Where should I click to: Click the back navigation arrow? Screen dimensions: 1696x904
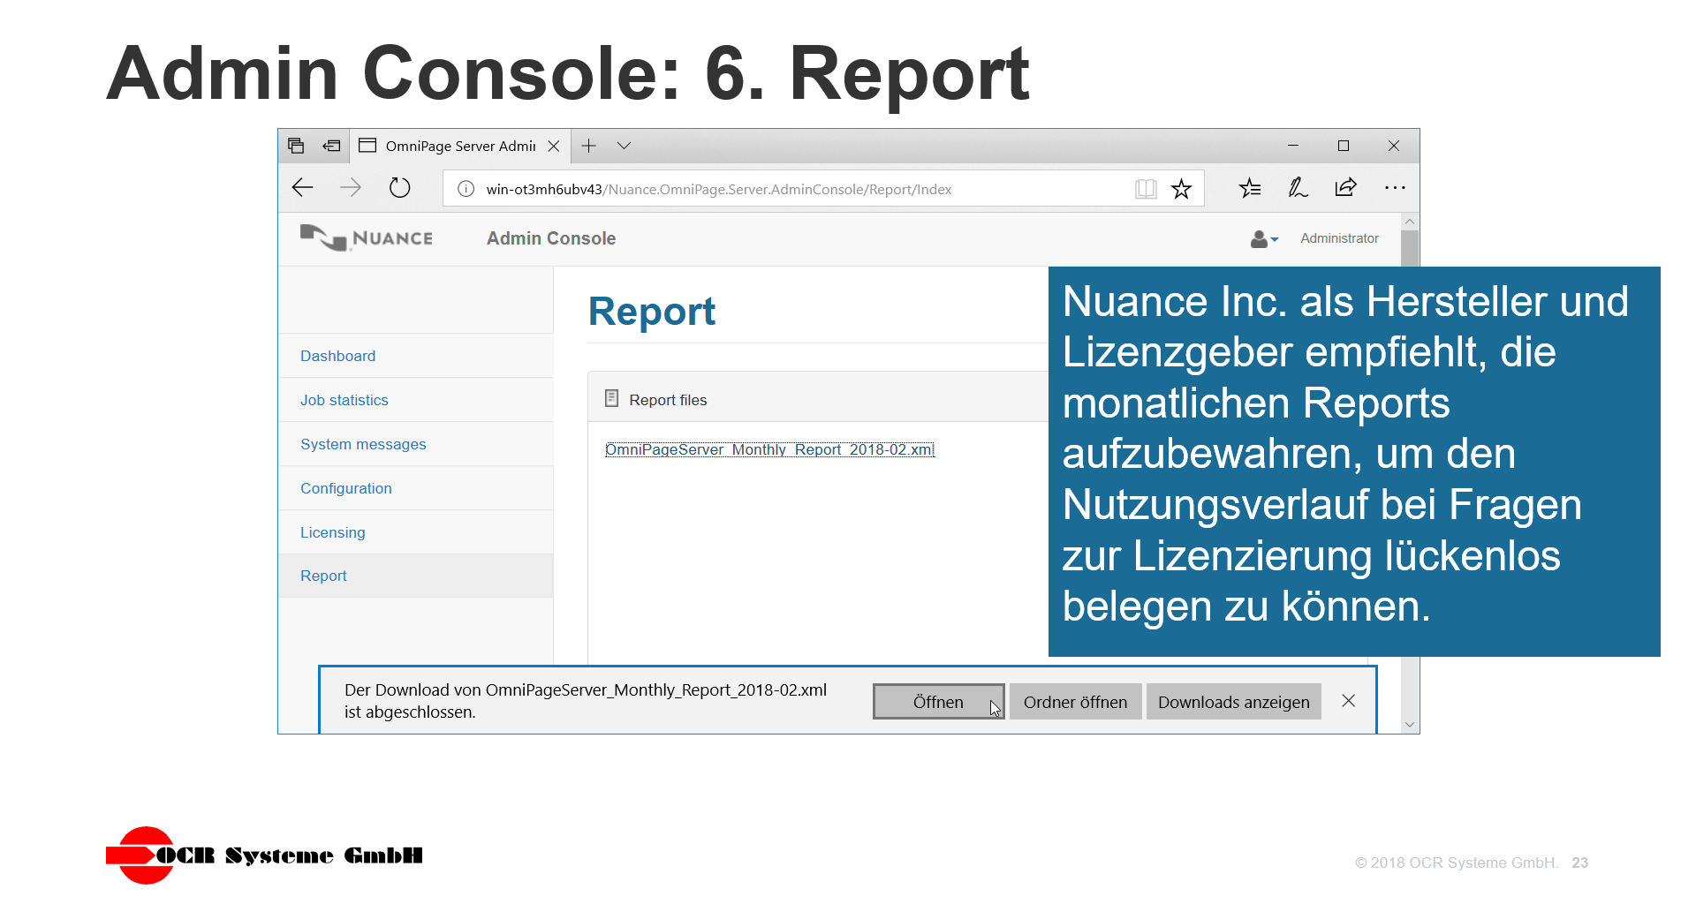(x=302, y=187)
